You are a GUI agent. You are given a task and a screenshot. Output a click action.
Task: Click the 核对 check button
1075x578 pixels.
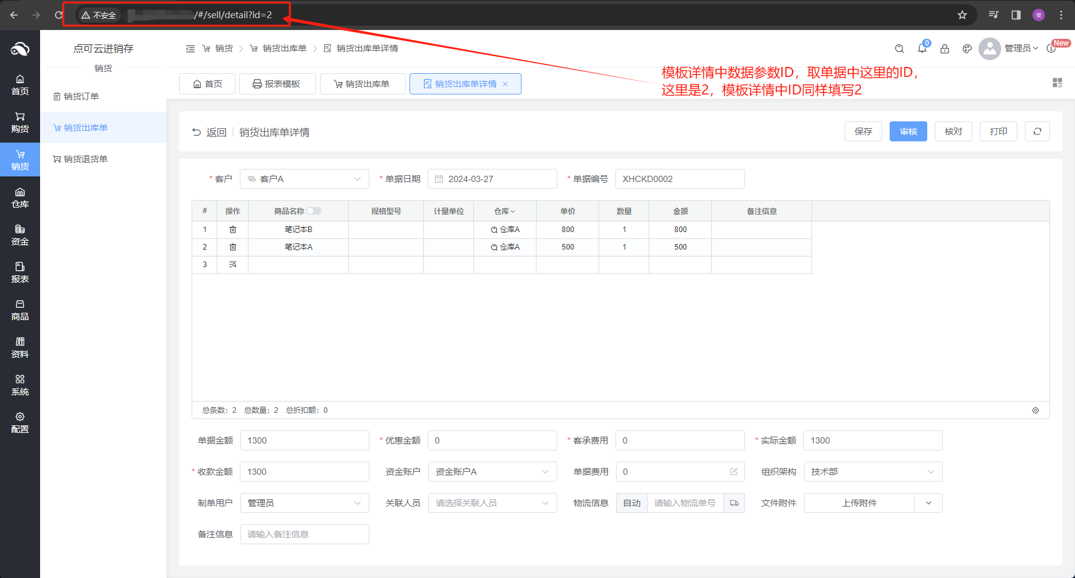[x=954, y=131]
